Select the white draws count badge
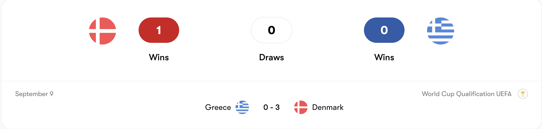Viewport: 542px width, 129px height. tap(271, 30)
